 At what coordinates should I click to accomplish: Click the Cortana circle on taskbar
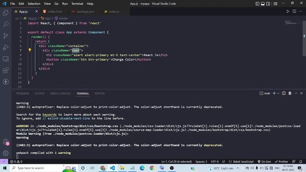[x=83, y=168]
